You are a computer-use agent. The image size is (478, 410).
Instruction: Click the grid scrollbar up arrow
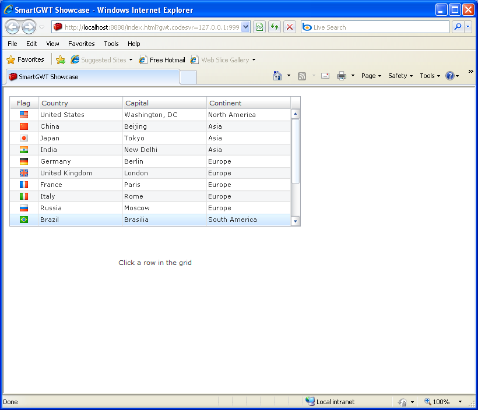click(296, 114)
